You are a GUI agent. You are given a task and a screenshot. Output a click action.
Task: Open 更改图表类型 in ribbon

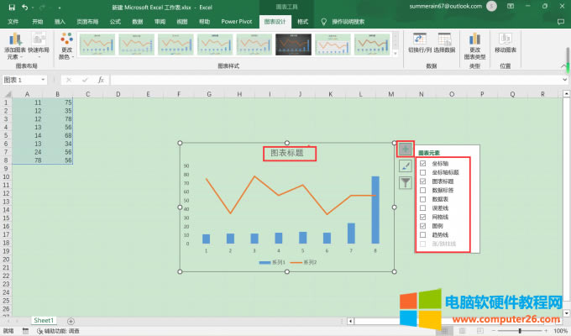475,42
